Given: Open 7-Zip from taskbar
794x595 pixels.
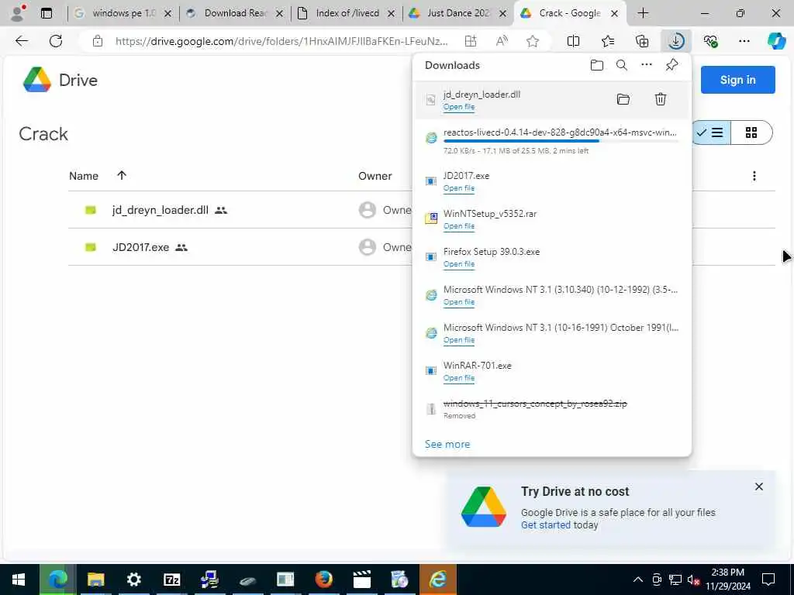Looking at the screenshot, I should 171,580.
